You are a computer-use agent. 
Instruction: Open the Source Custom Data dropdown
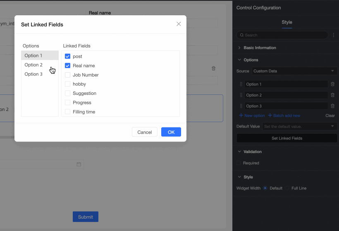pyautogui.click(x=294, y=71)
